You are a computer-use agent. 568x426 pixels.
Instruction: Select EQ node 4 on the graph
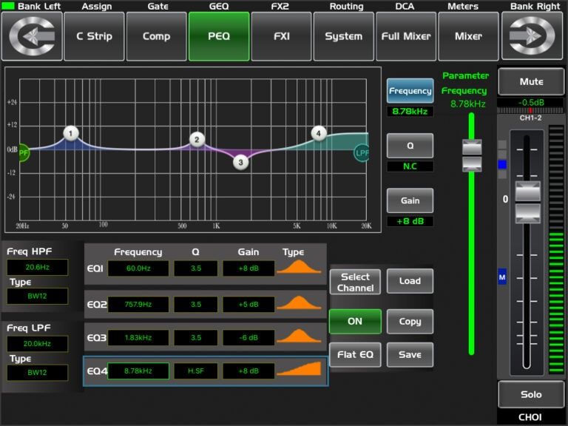(319, 133)
